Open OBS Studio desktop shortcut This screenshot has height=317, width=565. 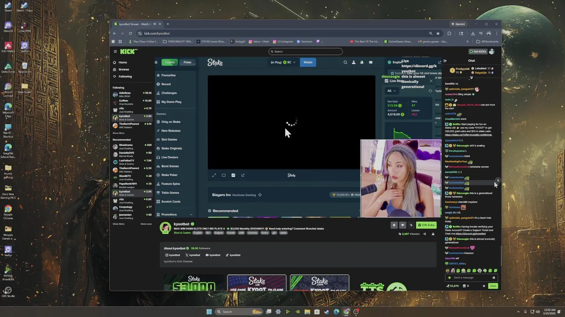point(8,292)
